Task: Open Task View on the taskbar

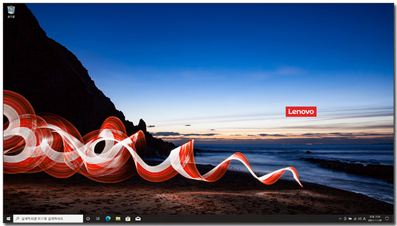Action: click(x=98, y=219)
